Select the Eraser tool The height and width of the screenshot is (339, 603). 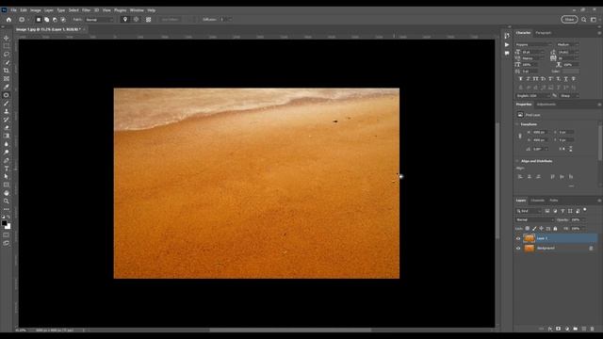tap(7, 128)
